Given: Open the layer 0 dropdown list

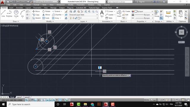Looking at the screenshot, I should click(x=97, y=18).
